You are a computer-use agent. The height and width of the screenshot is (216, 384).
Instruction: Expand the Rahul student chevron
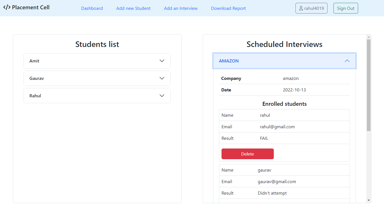tap(162, 96)
